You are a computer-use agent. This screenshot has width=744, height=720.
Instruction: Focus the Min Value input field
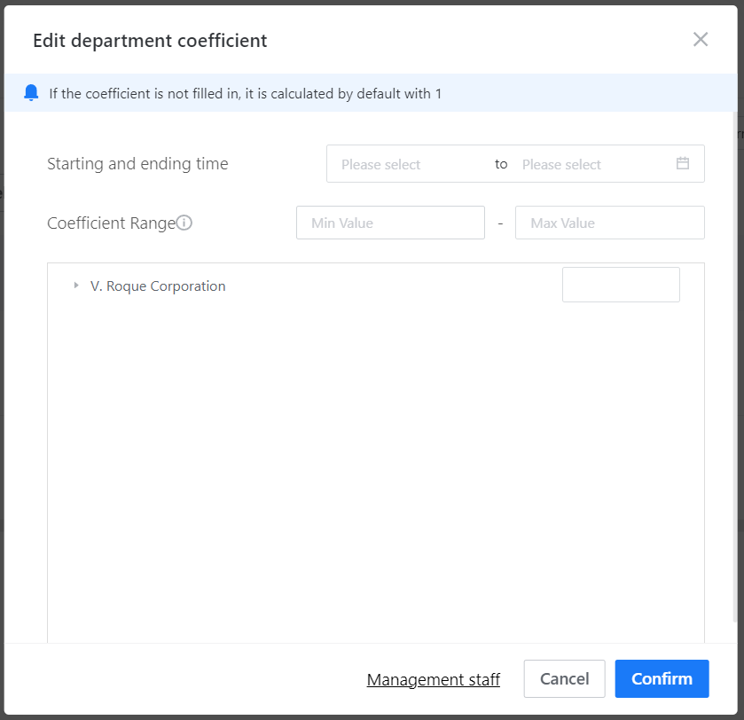pyautogui.click(x=390, y=223)
